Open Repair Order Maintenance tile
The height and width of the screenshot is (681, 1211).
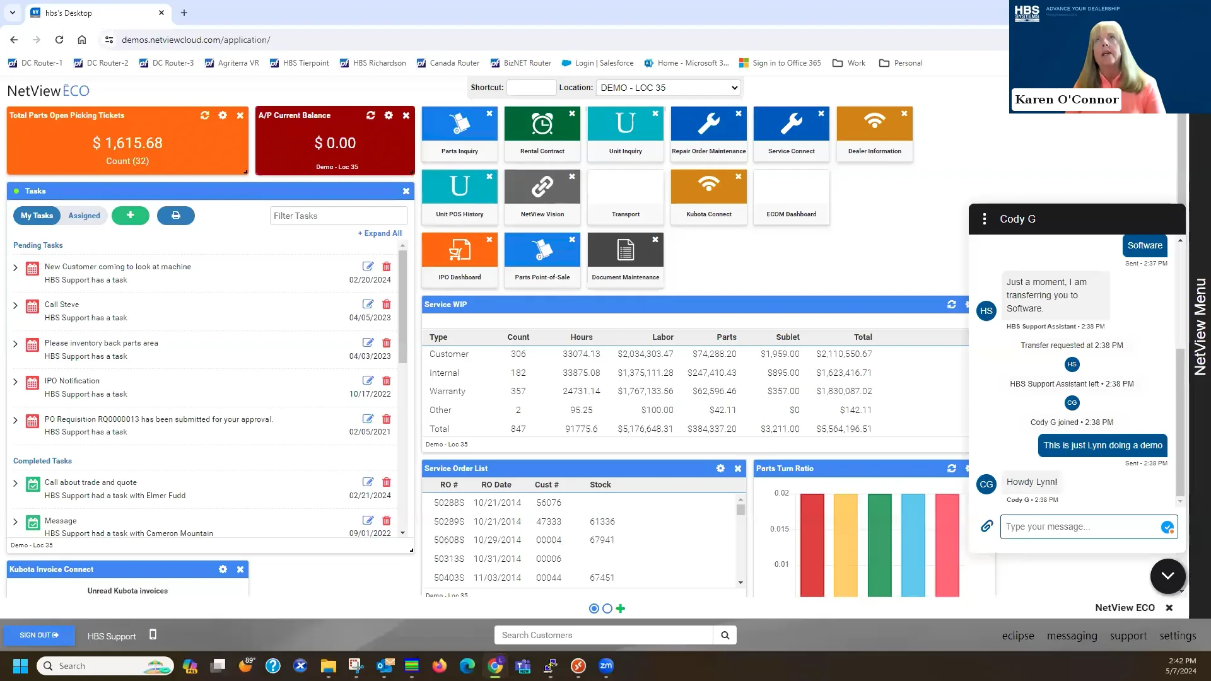(x=708, y=134)
